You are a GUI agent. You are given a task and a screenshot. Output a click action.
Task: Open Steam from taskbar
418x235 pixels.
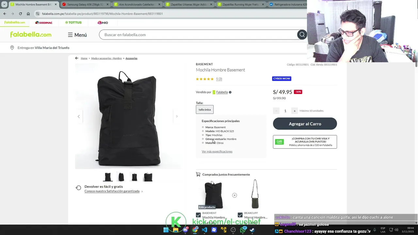point(252,230)
